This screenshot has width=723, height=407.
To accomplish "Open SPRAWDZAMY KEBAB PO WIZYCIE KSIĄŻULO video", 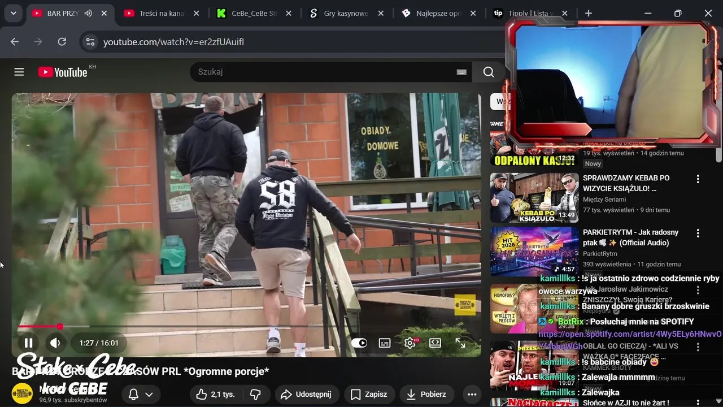I will (x=626, y=183).
